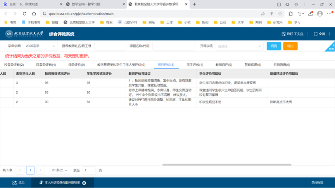
Task: Switch to the 教师自评(0) tab
Action: click(x=224, y=65)
